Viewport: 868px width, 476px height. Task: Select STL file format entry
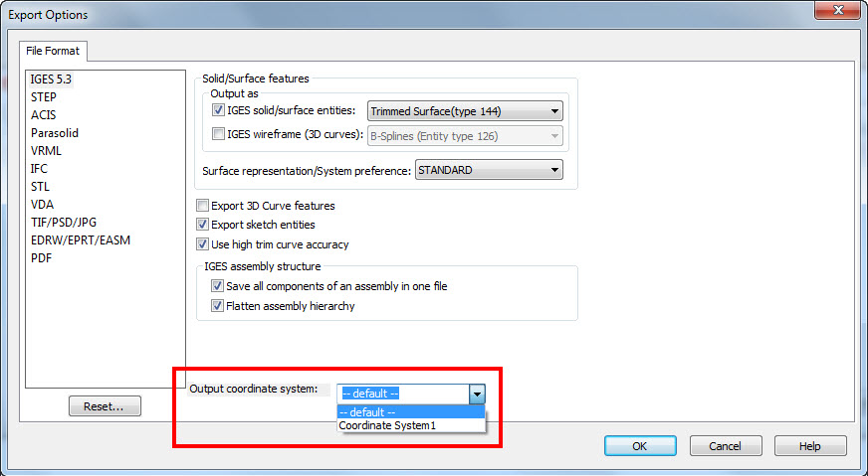coord(40,187)
